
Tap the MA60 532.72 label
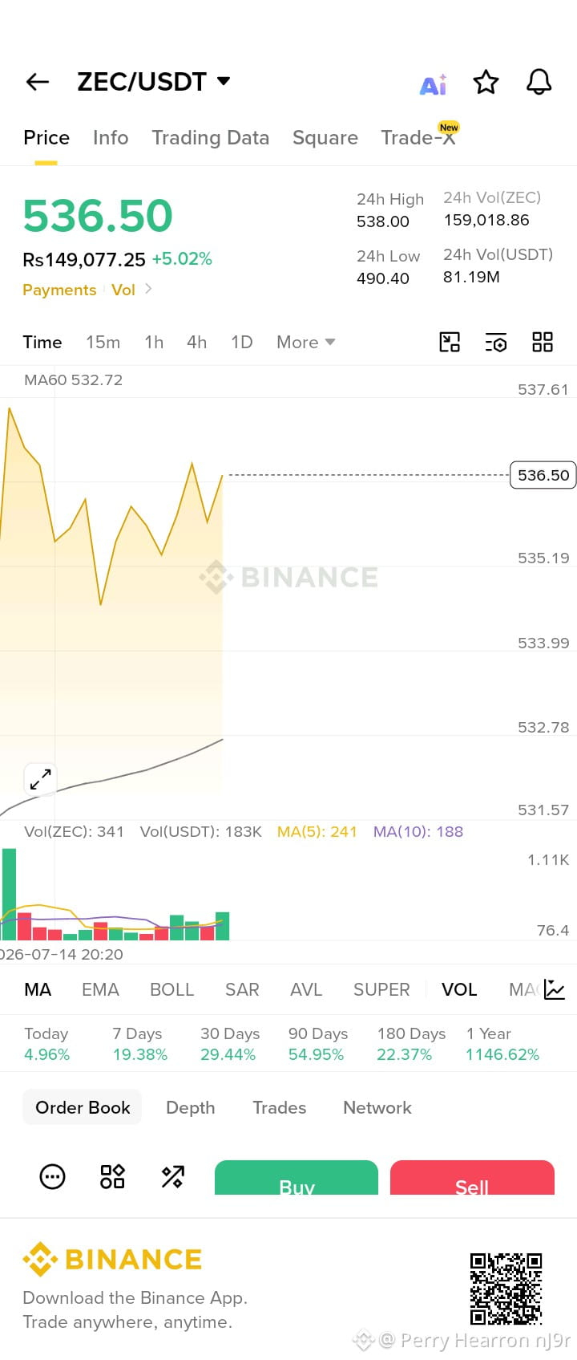74,380
